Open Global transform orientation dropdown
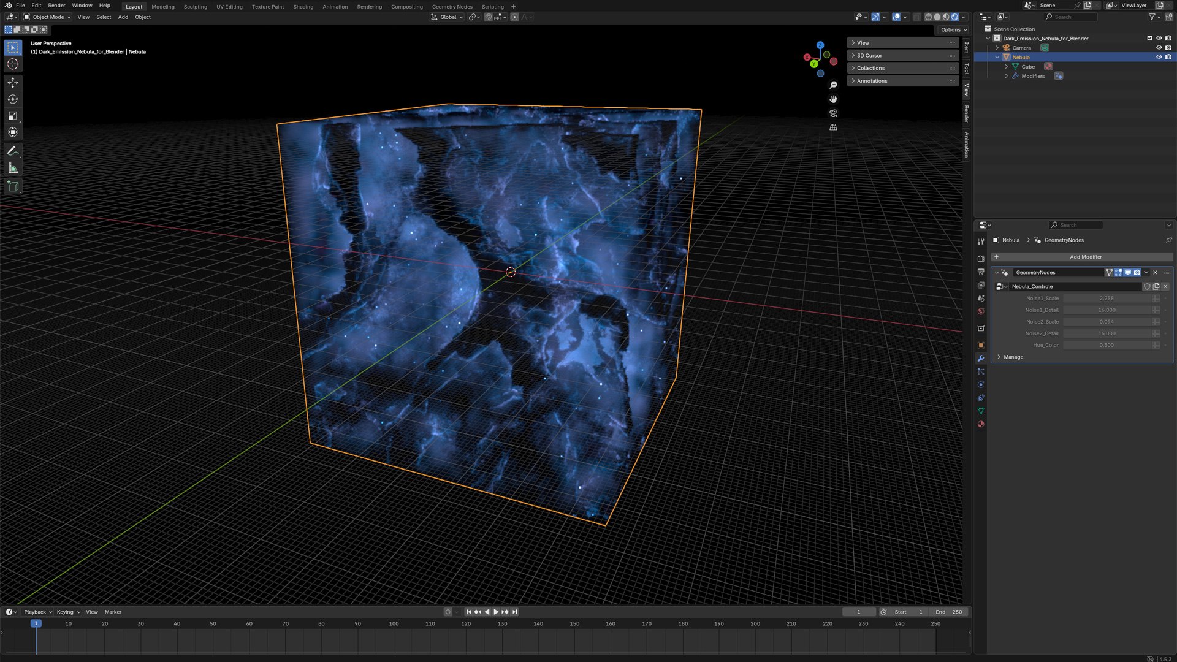Screen dimensions: 1177x662 (447, 17)
